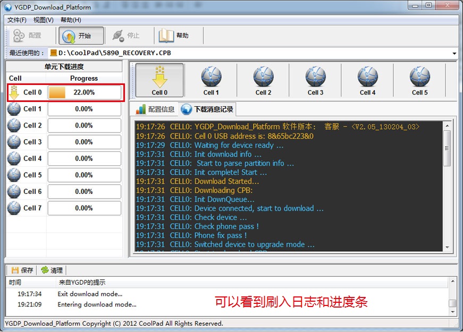This screenshot has width=463, height=332.
Task: Click Cell 3 globe icon in progress list
Action: click(x=14, y=142)
